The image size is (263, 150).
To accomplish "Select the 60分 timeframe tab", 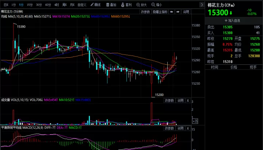I will [x=48, y=5].
